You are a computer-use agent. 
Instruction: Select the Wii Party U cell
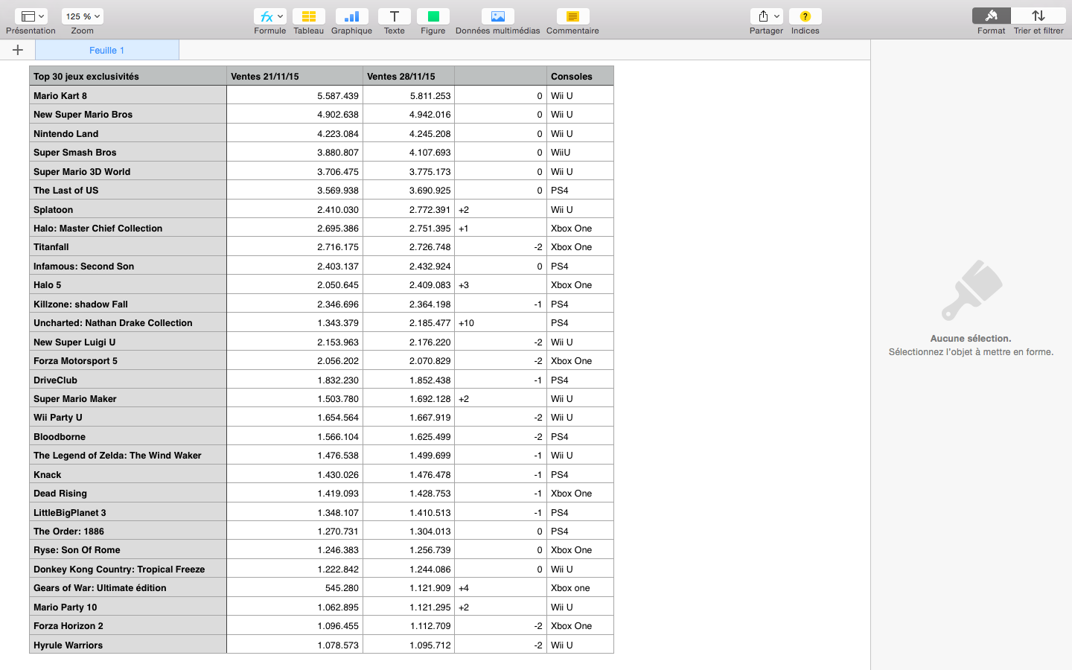coord(128,418)
